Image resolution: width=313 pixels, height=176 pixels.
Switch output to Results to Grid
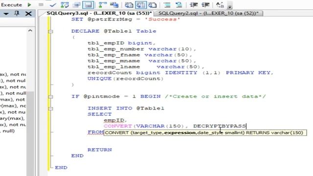[141, 5]
